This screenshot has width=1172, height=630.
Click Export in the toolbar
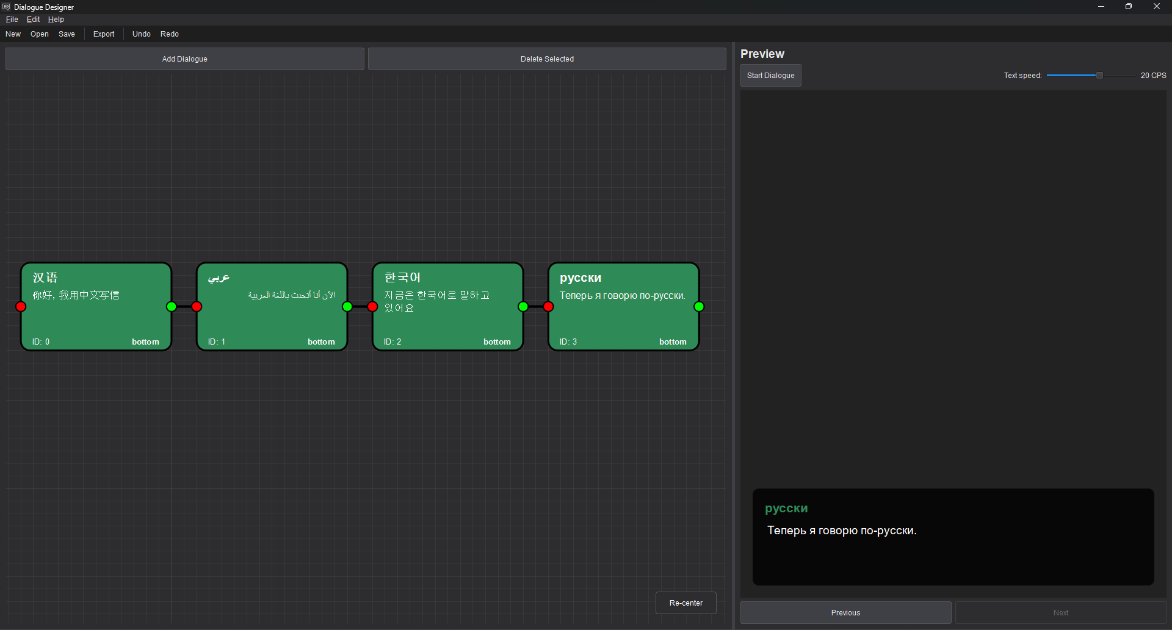click(x=103, y=34)
